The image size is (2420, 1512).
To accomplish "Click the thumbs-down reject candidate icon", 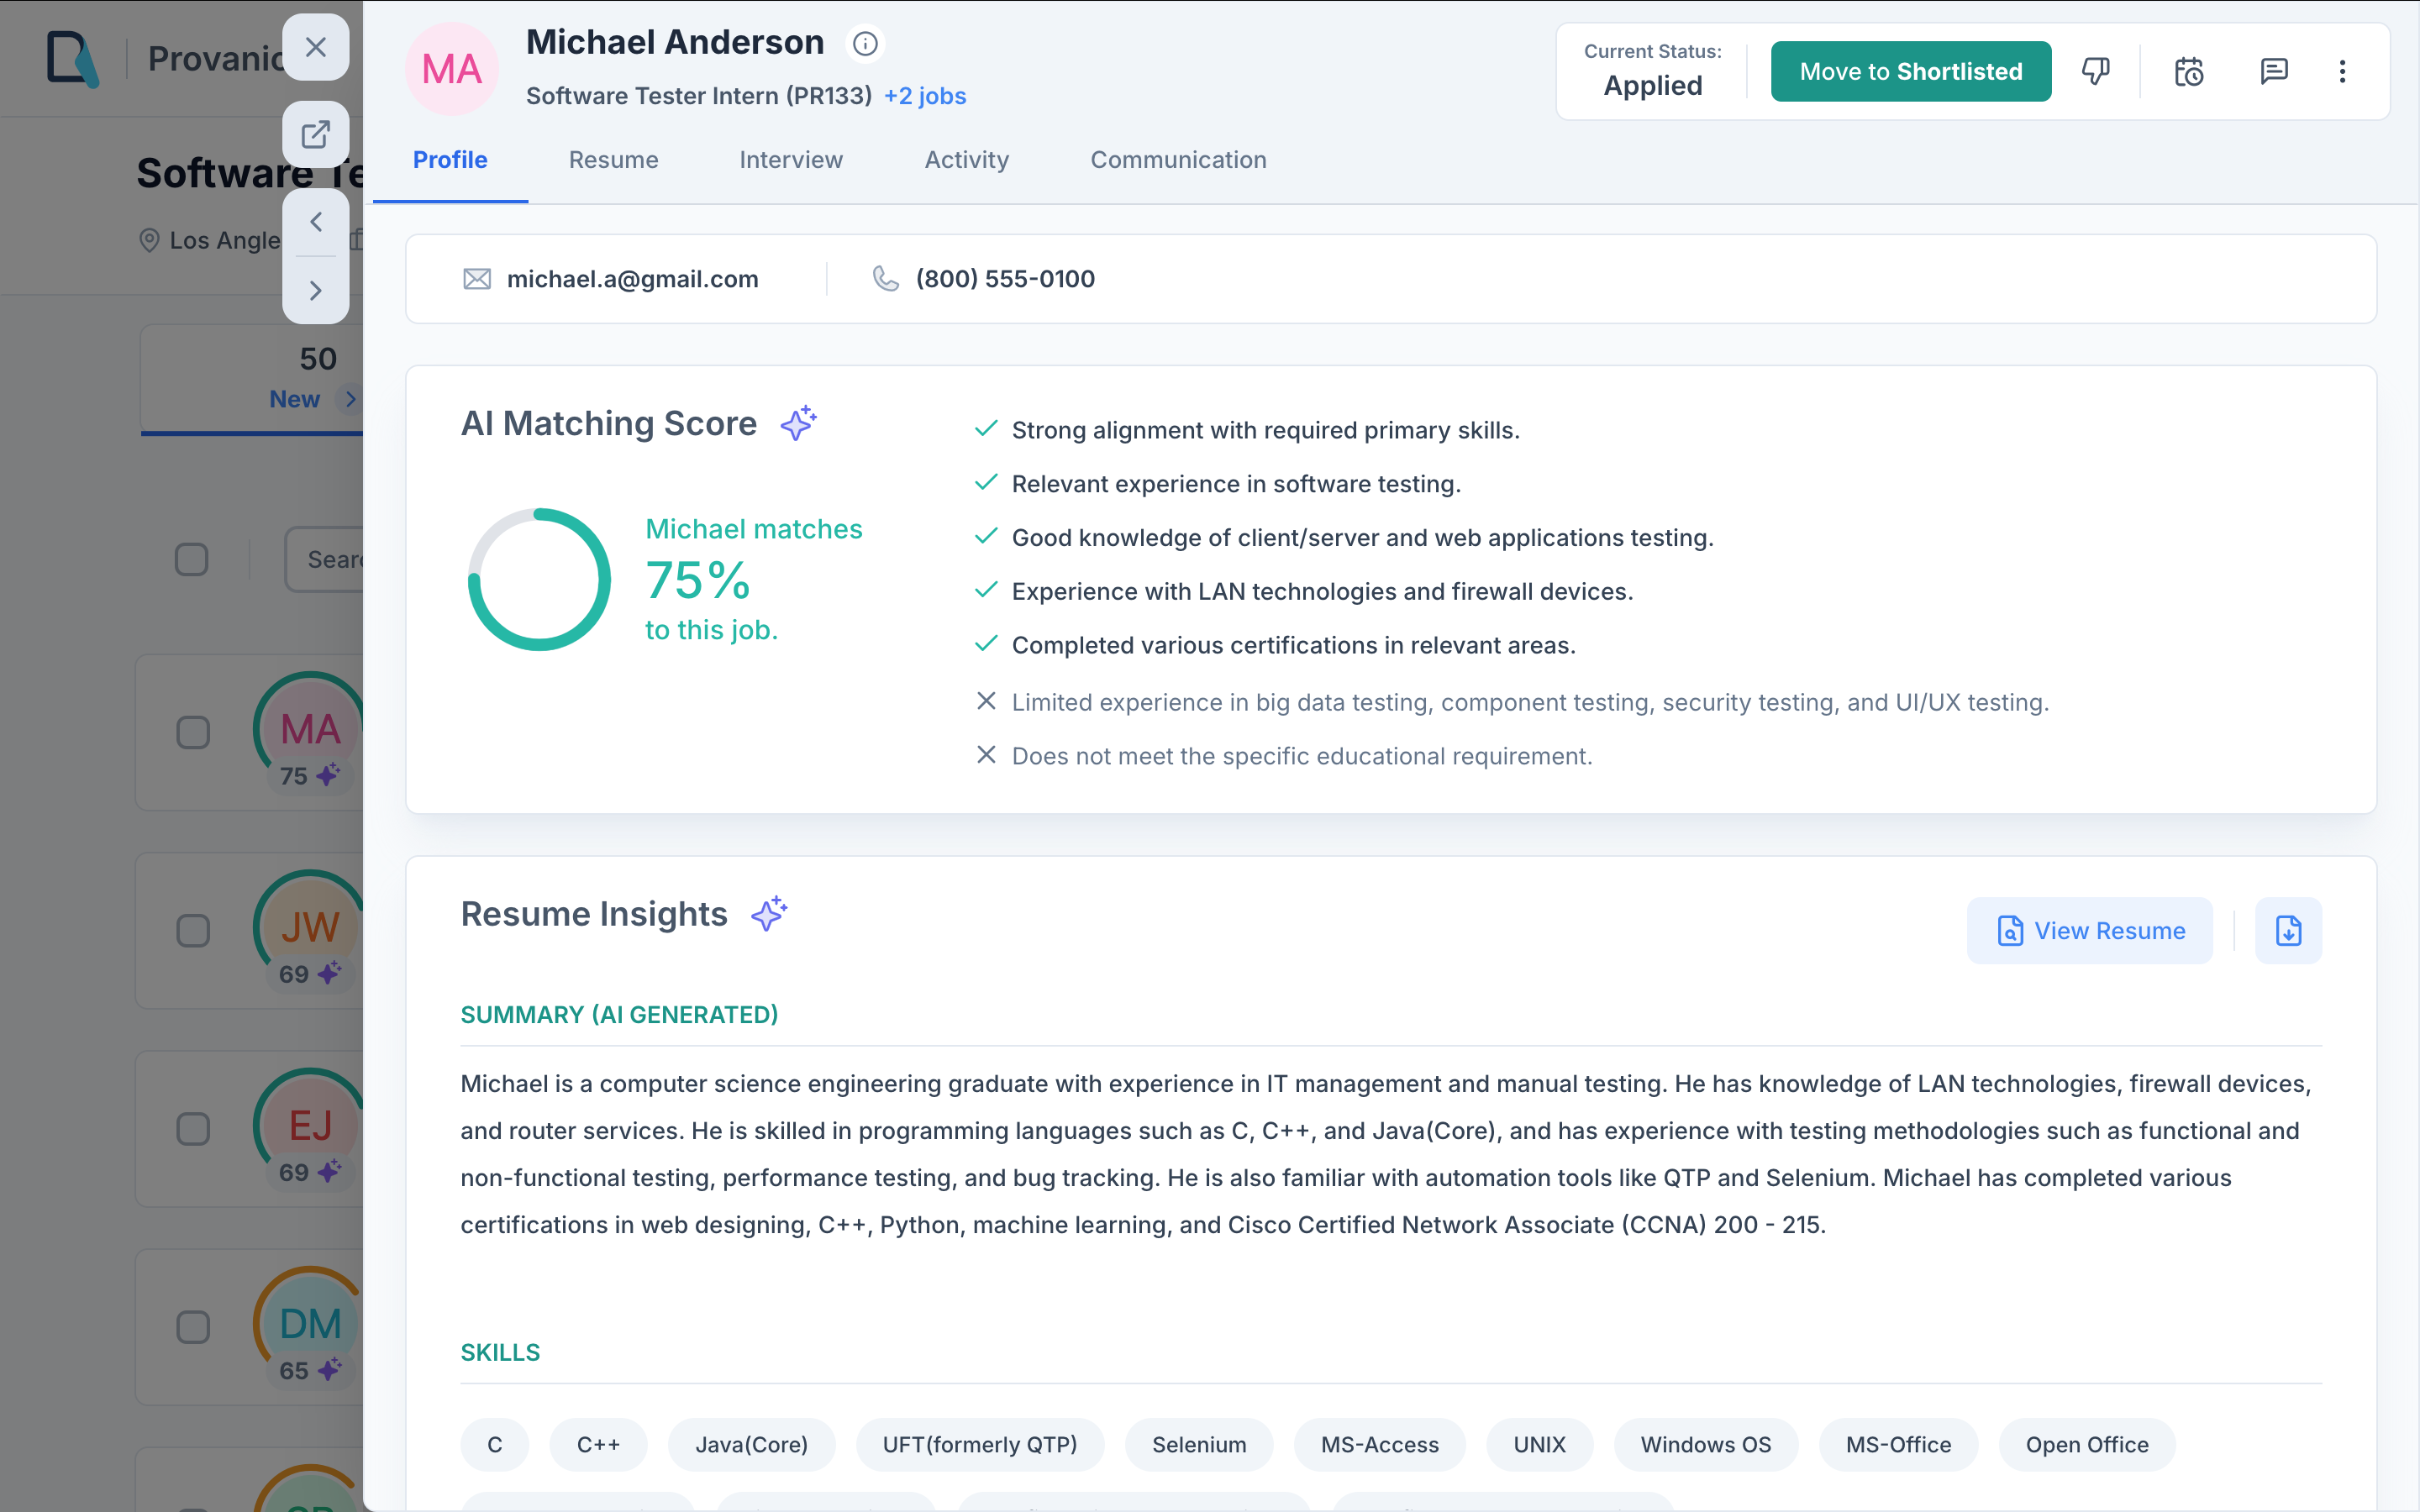I will click(2095, 71).
